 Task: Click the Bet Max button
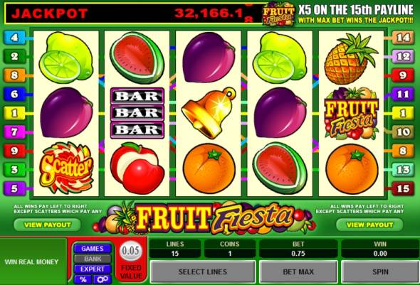[x=298, y=272]
